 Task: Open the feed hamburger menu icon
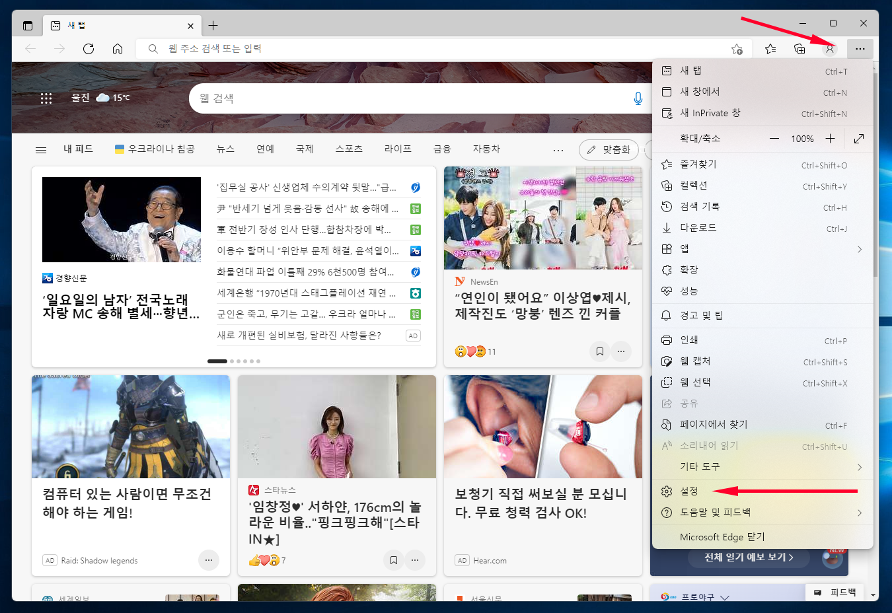(41, 150)
